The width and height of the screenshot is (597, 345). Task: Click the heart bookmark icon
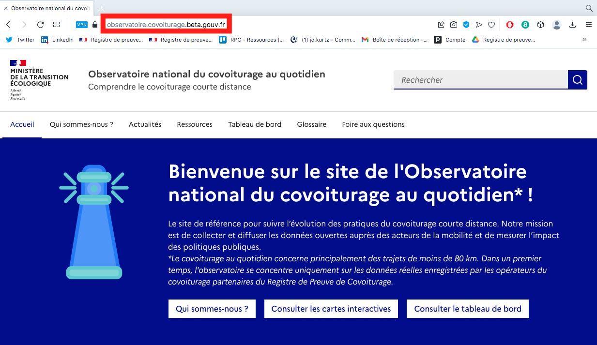click(x=491, y=25)
